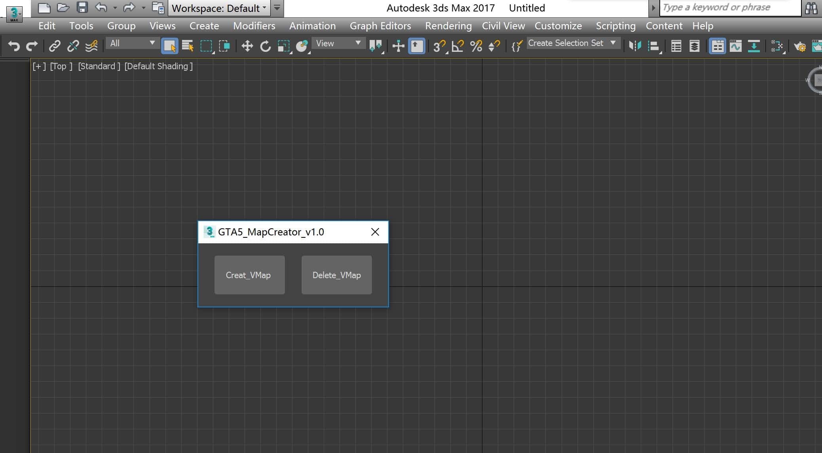Click the [Standard] viewport label

coord(99,66)
